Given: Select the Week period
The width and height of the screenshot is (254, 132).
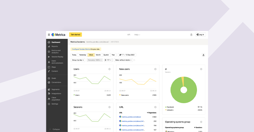Looking at the screenshot, I should click(91, 55).
